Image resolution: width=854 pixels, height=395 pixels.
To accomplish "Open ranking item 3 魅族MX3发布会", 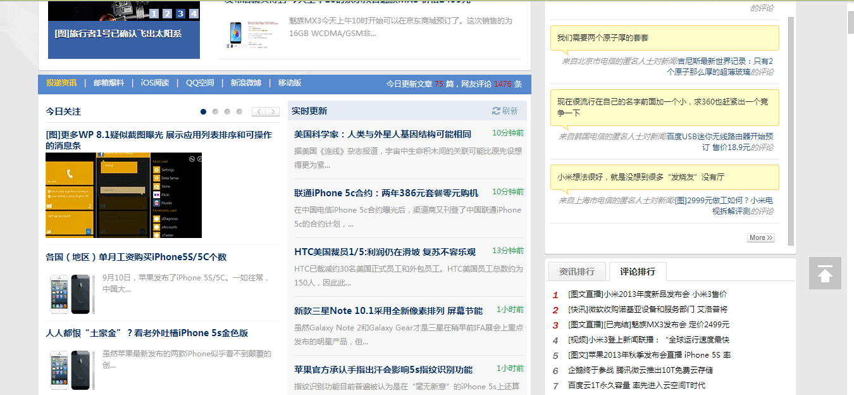I will [x=648, y=325].
